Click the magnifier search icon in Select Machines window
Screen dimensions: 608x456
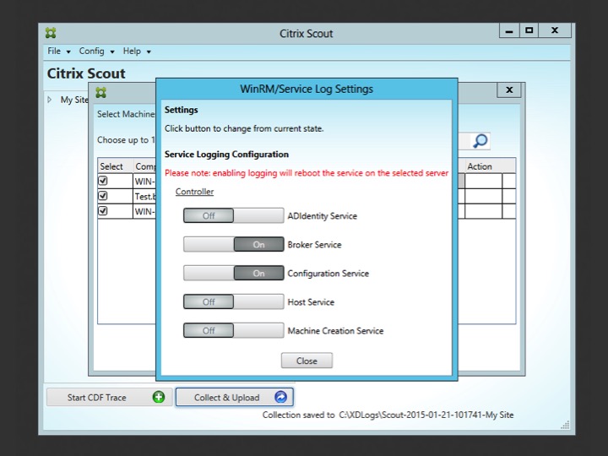[x=480, y=141]
